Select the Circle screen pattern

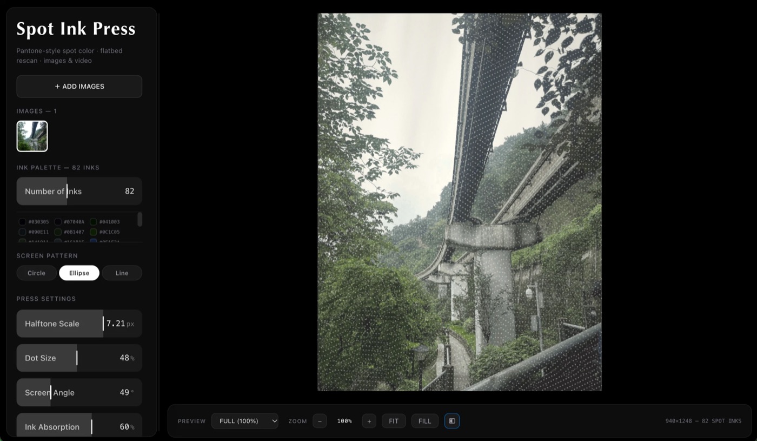pyautogui.click(x=37, y=273)
